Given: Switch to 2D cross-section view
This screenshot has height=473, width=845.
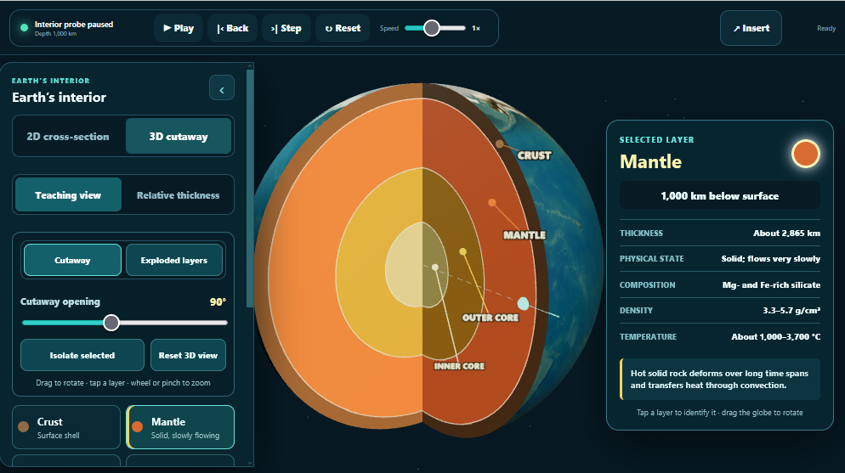Looking at the screenshot, I should point(68,137).
